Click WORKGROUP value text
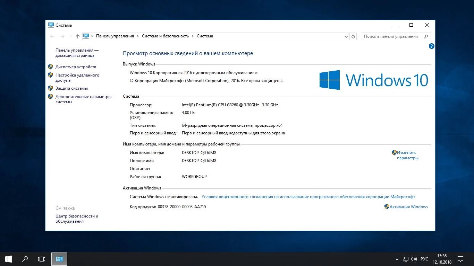The image size is (474, 266). point(194,177)
